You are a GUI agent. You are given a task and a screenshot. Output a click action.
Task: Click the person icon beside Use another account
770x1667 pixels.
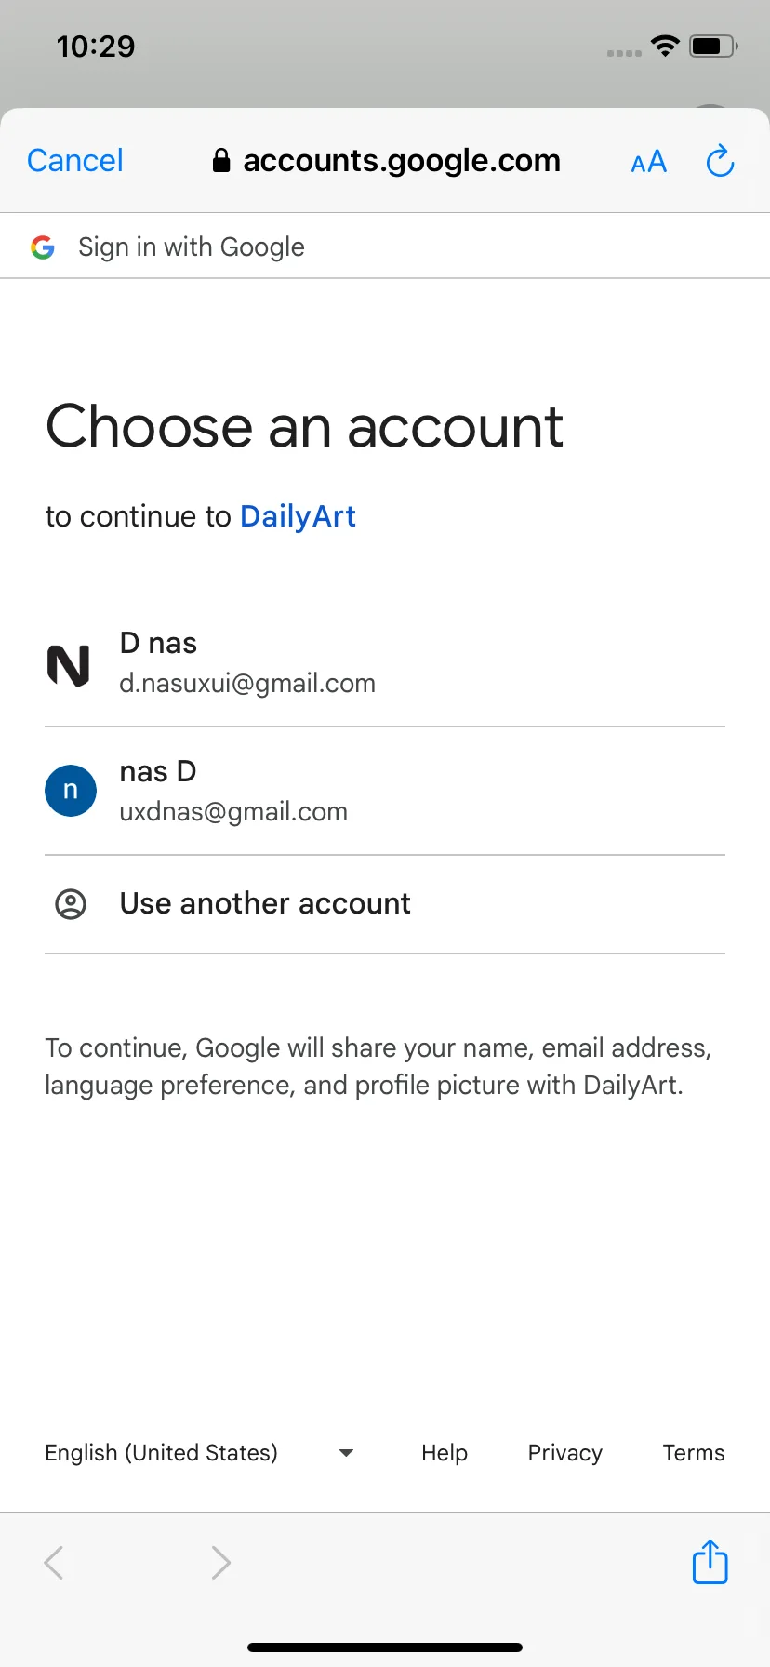point(71,903)
